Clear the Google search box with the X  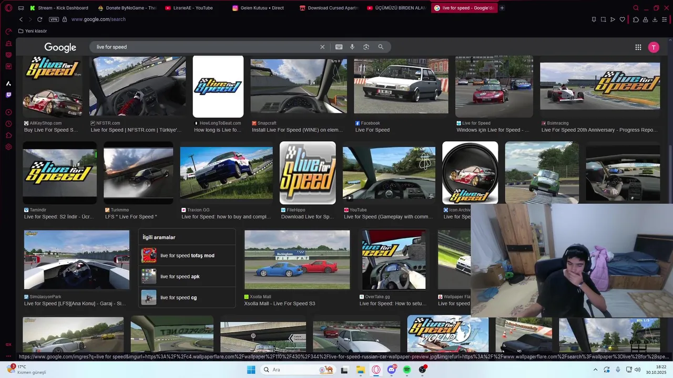coord(322,47)
